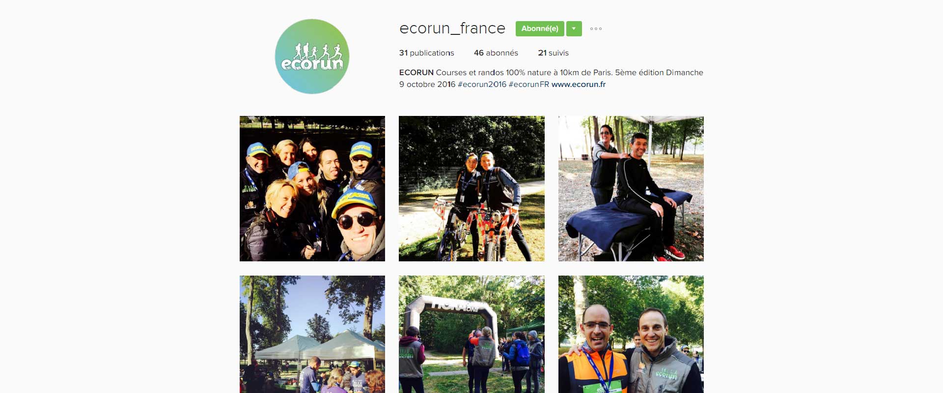Screen dimensions: 943x393
Task: Open the #ecorun2016 hashtag
Action: coord(482,84)
